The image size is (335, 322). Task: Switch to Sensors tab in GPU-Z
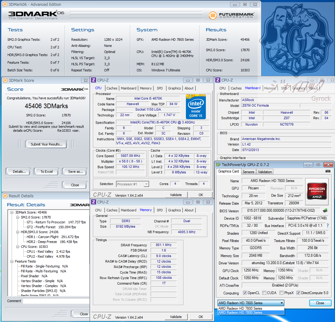248,172
